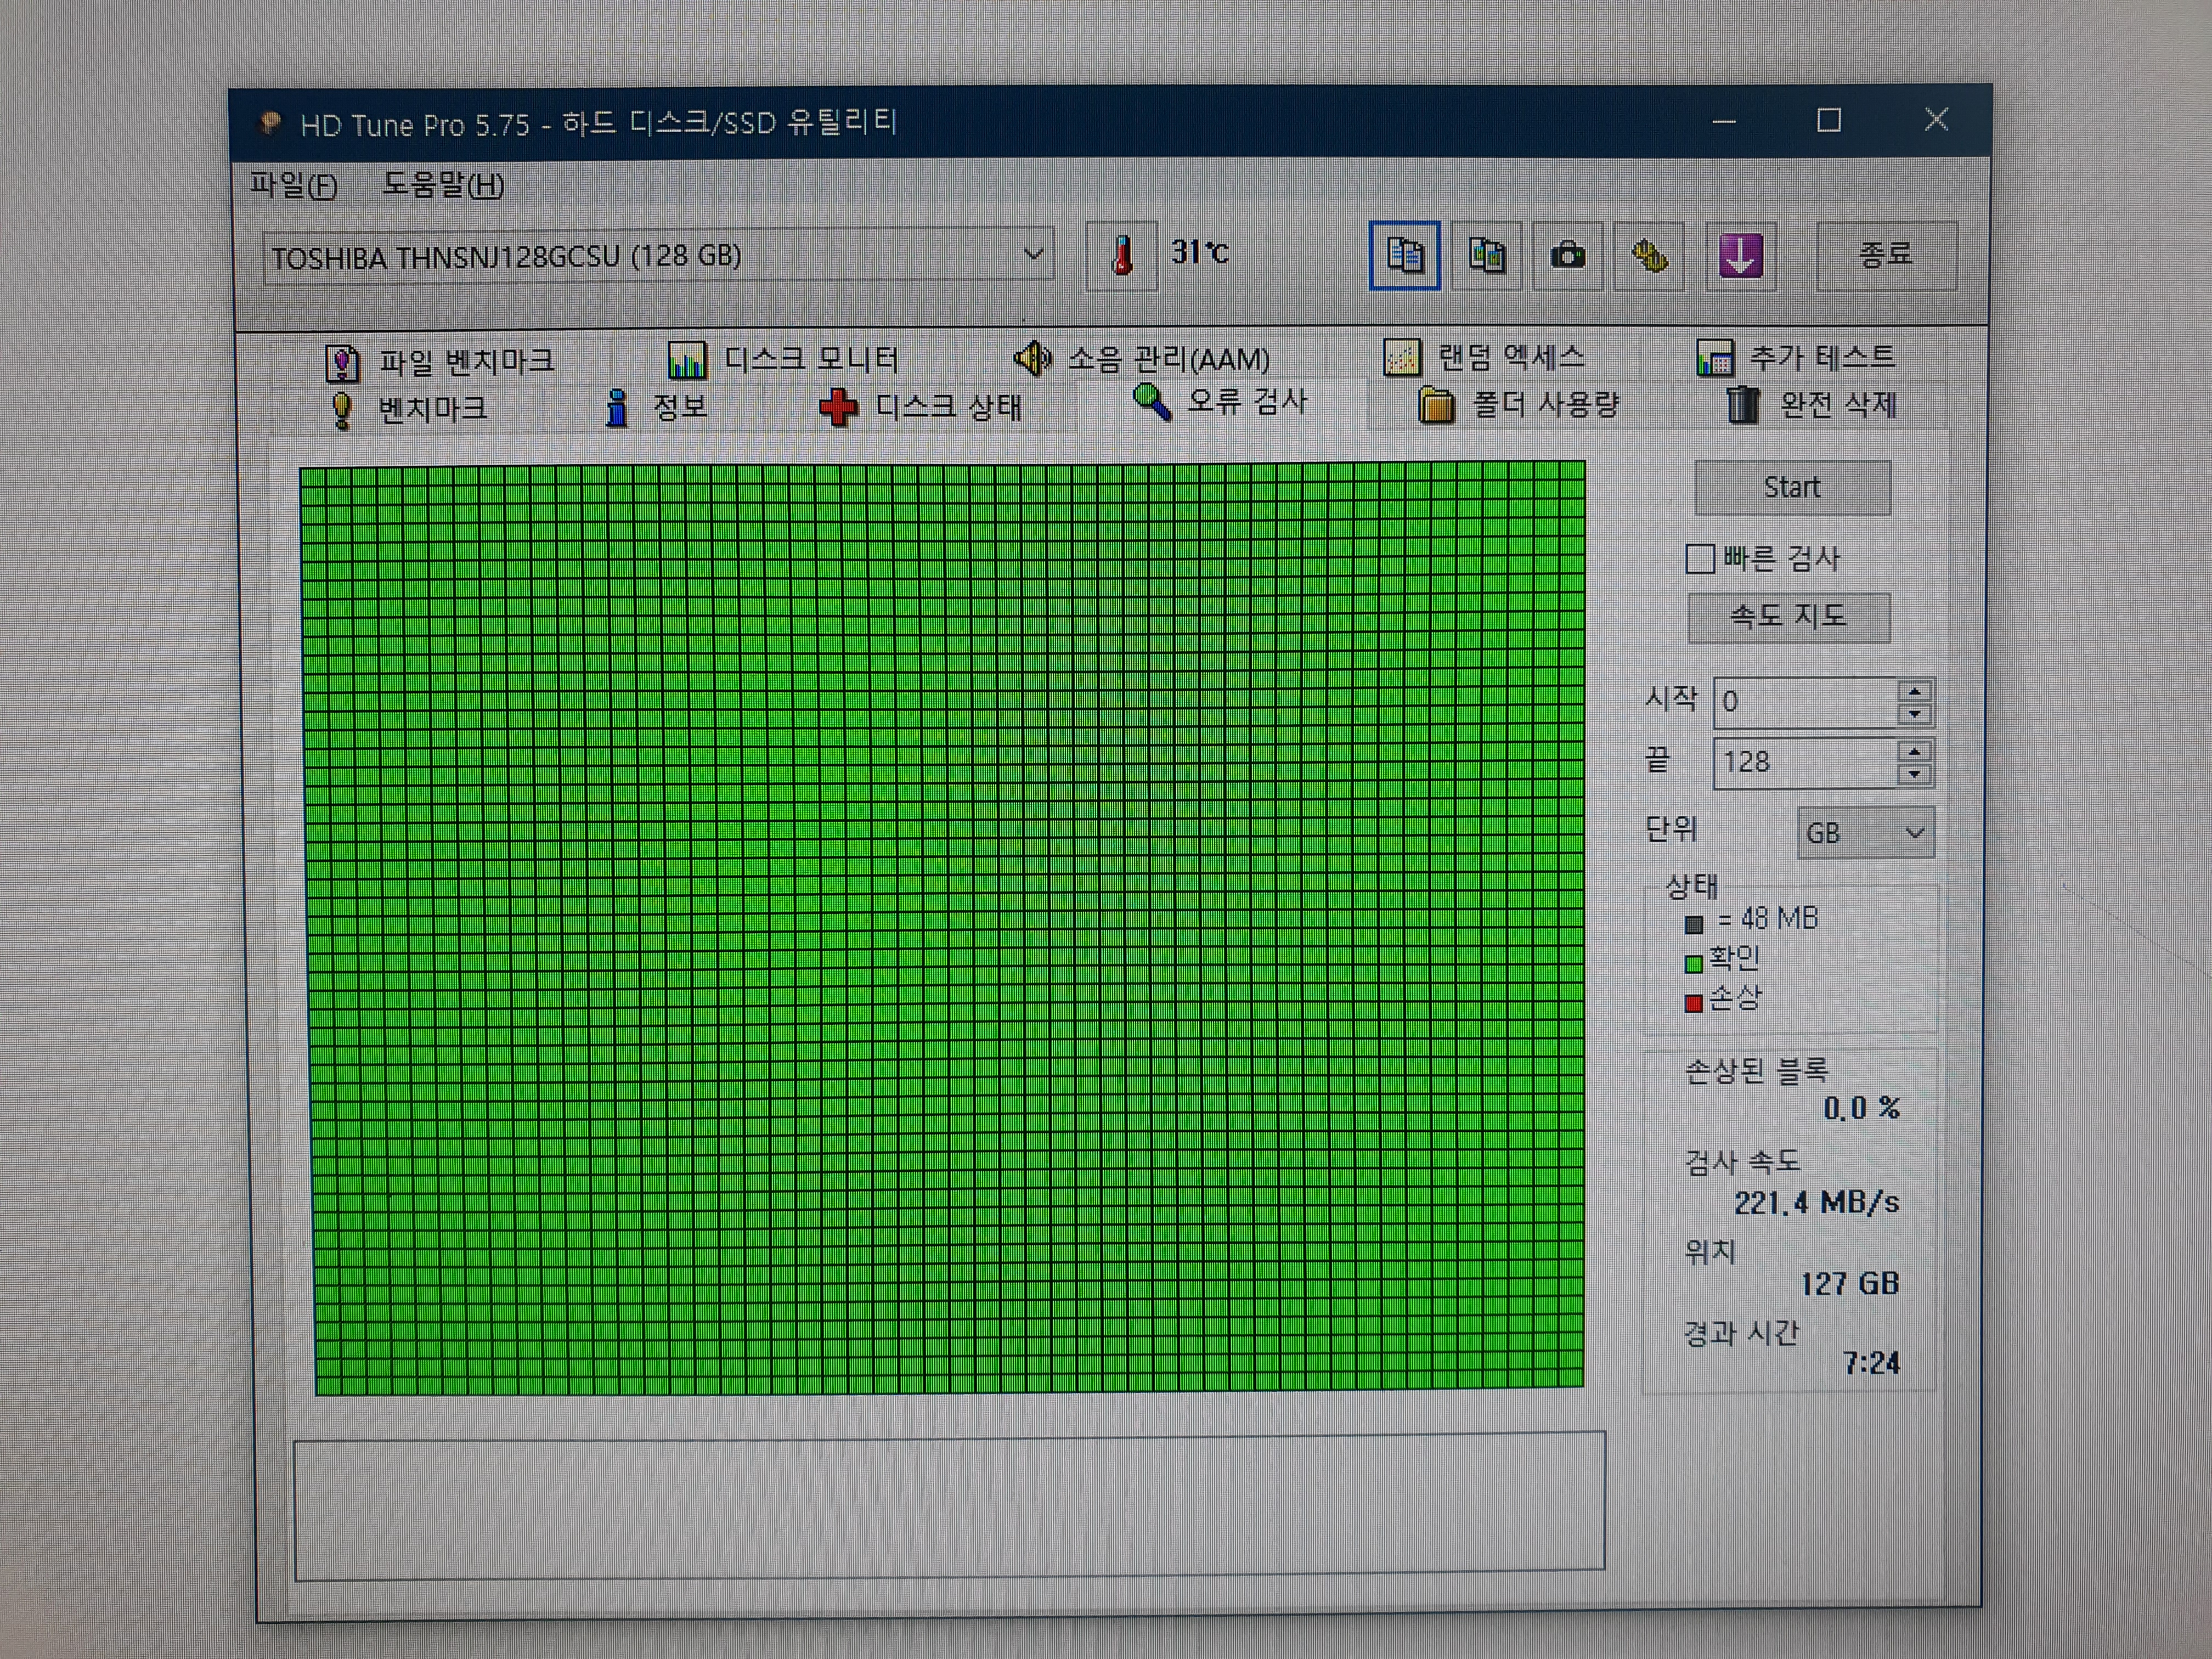The width and height of the screenshot is (2212, 1659).
Task: Click the HD Tune Pro title bar icon
Action: click(270, 124)
